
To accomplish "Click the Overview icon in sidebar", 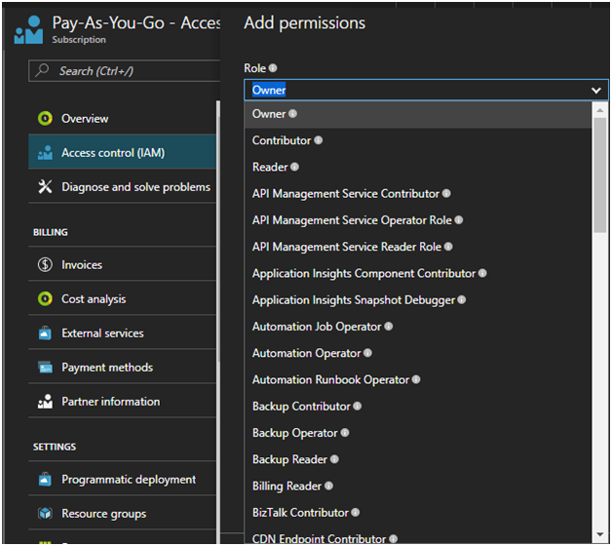I will (45, 118).
